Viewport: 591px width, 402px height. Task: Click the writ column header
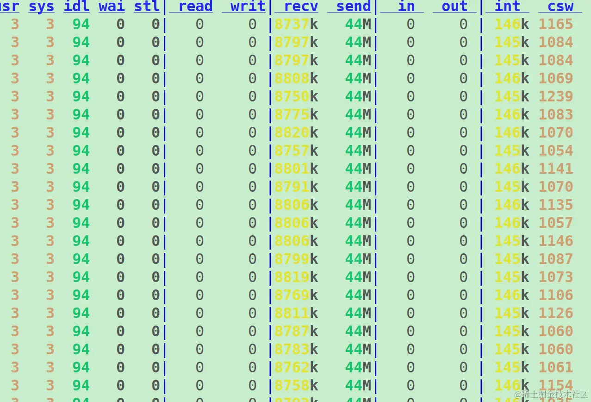tap(248, 7)
